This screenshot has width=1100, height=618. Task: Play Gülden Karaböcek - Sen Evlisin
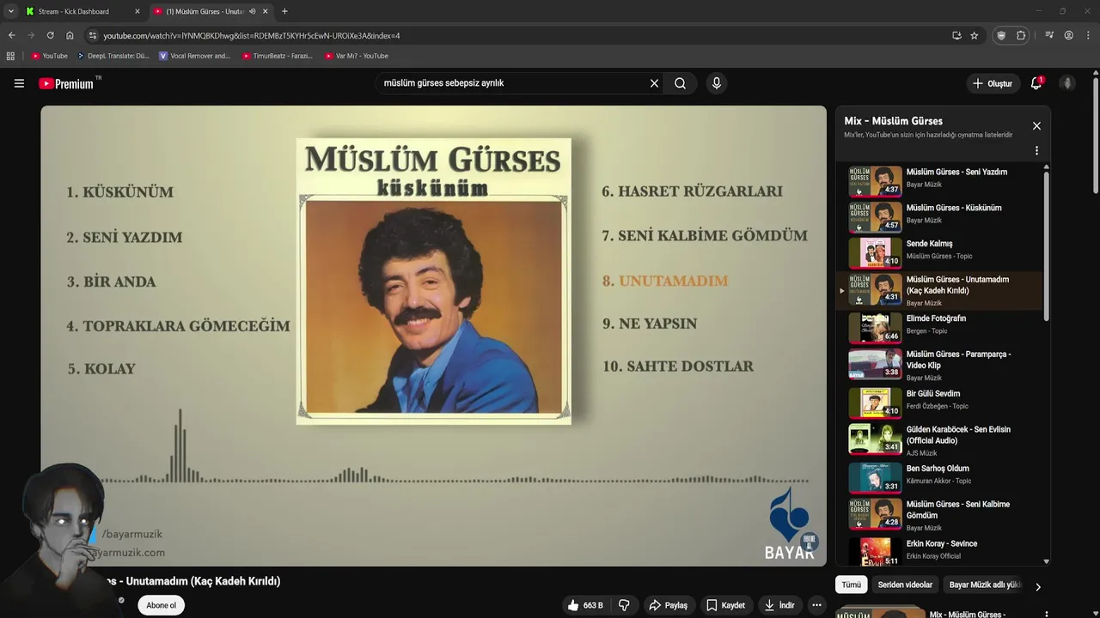939,439
